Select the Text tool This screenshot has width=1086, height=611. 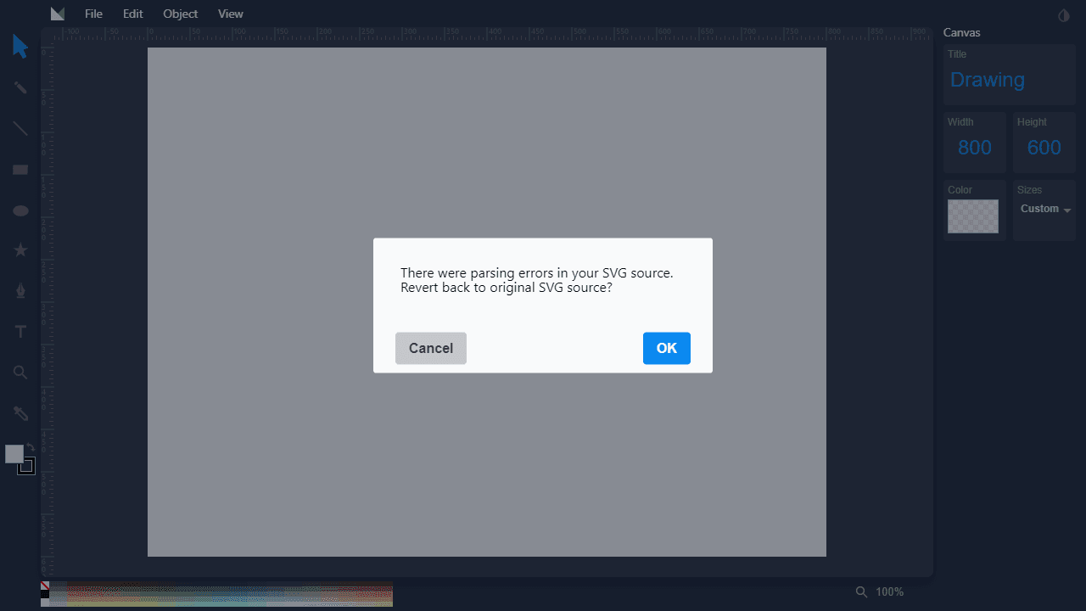click(x=20, y=332)
